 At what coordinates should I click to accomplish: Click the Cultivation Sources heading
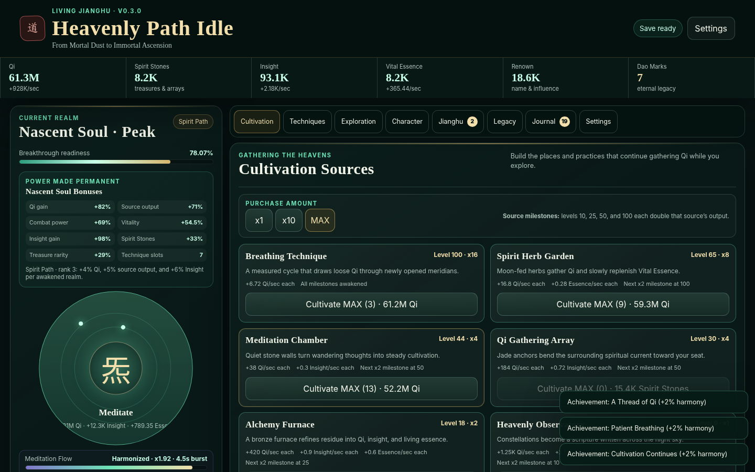pos(306,169)
